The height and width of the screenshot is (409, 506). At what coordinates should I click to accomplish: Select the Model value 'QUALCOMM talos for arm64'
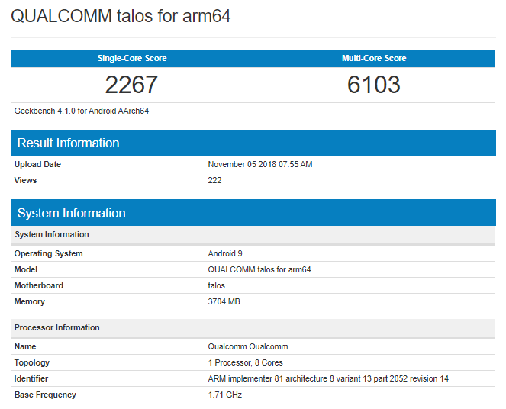coord(259,269)
